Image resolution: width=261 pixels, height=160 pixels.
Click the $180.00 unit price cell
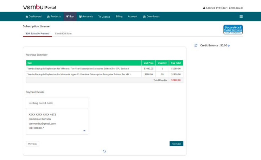[x=148, y=74]
